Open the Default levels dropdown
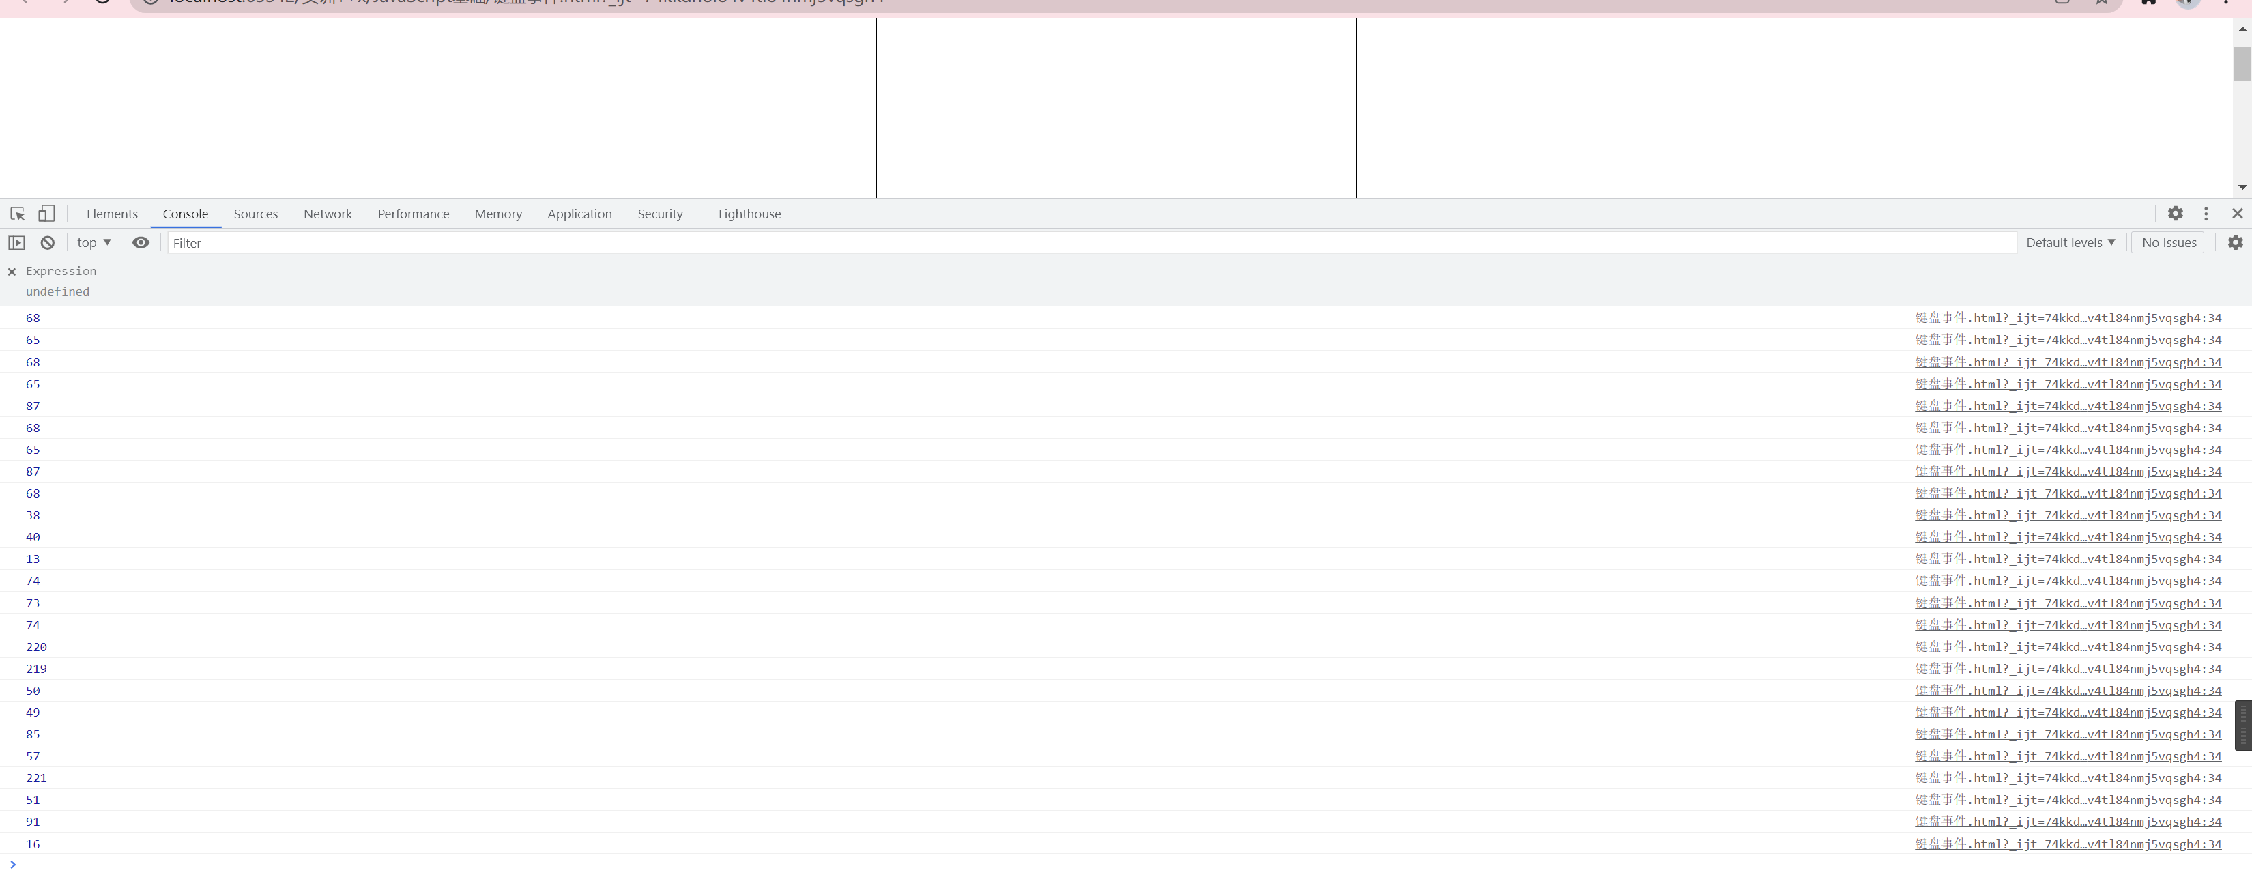 pyautogui.click(x=2069, y=242)
